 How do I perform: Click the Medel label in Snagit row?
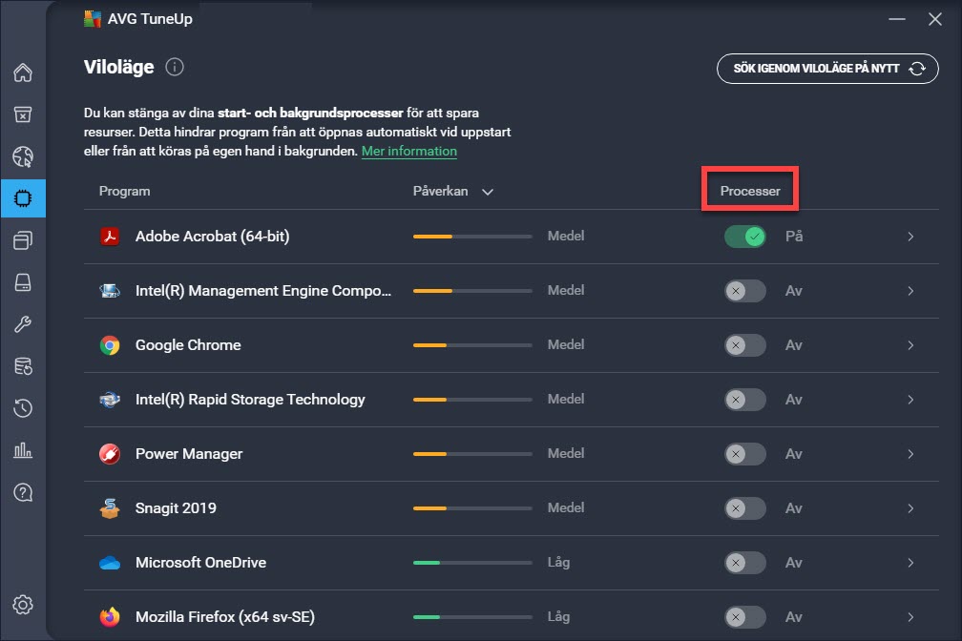coord(566,507)
